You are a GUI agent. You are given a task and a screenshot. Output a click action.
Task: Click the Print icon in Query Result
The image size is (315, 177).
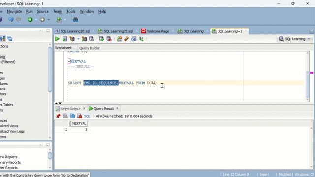point(65,116)
